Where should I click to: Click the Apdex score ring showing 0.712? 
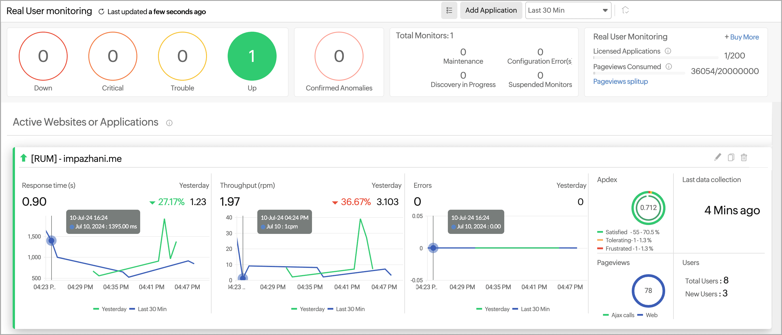648,208
